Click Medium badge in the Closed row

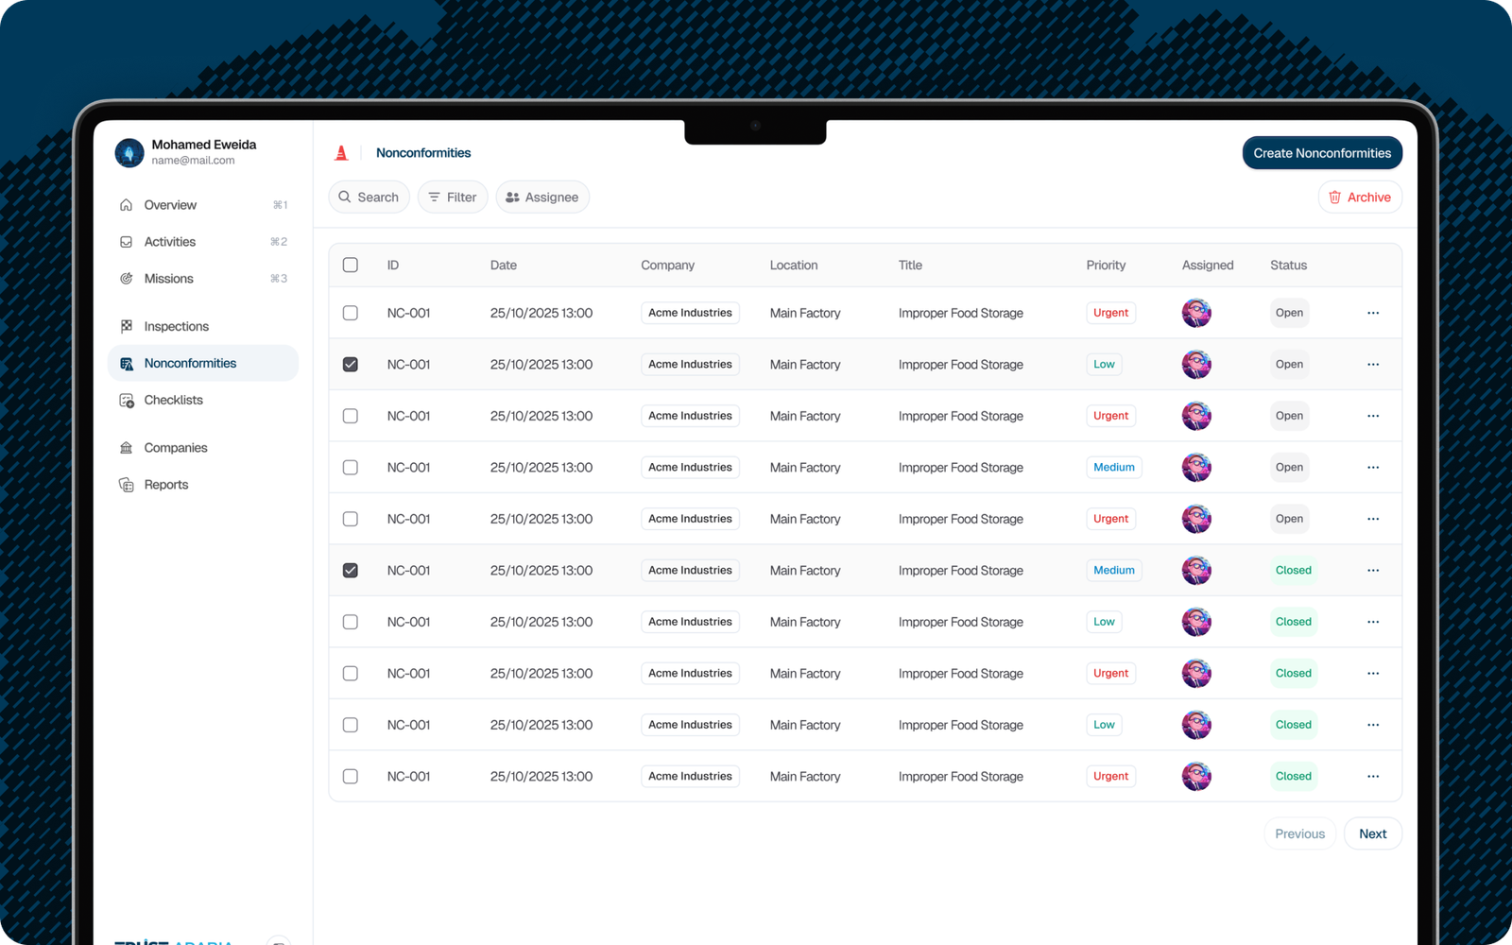(1114, 571)
